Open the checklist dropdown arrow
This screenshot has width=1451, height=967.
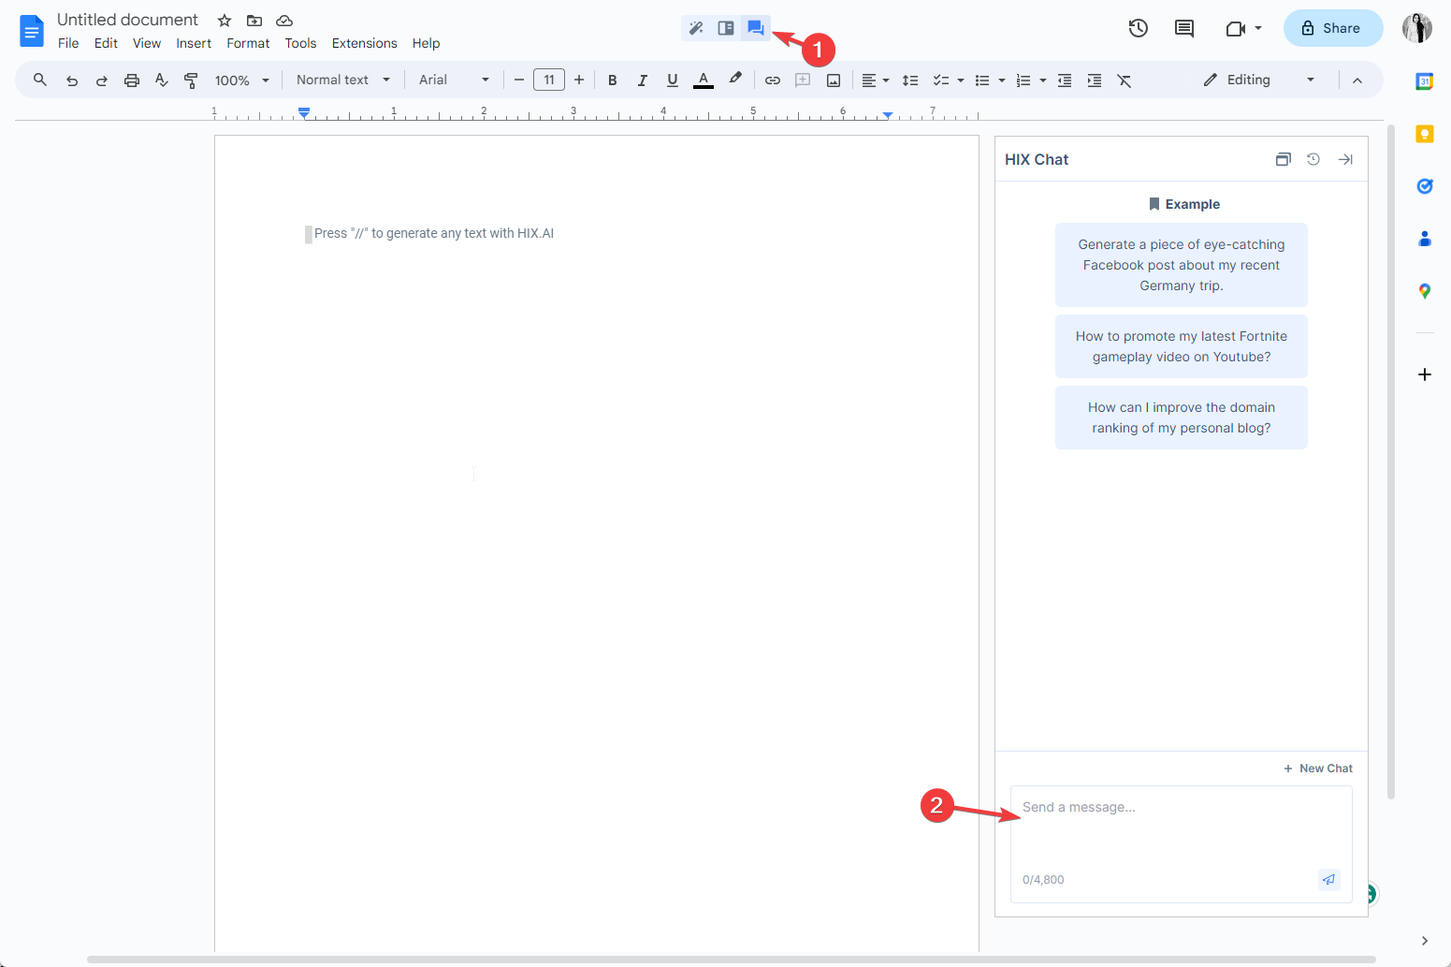point(961,81)
